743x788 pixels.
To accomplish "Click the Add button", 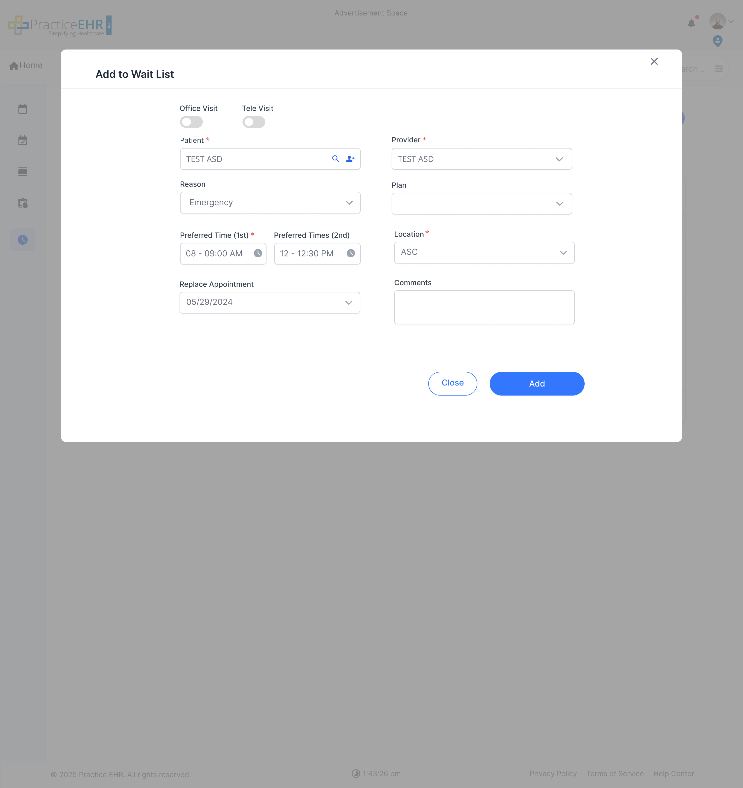I will click(536, 383).
